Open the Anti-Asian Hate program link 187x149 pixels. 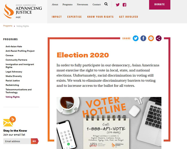(14, 47)
